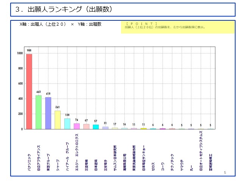This screenshot has width=242, height=181.
Task: Click the light cyan ハイアール グループ bar
Action: click(67, 124)
